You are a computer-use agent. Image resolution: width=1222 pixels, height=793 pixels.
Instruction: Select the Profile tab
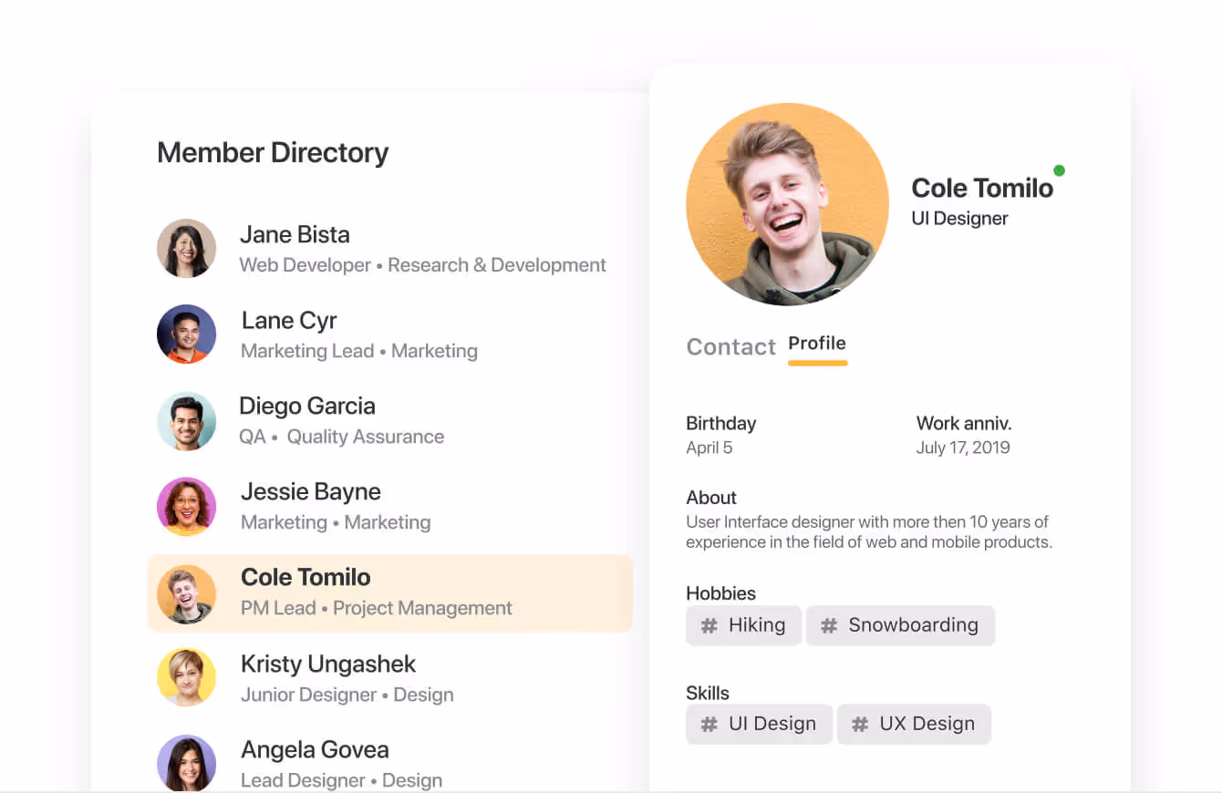click(817, 344)
